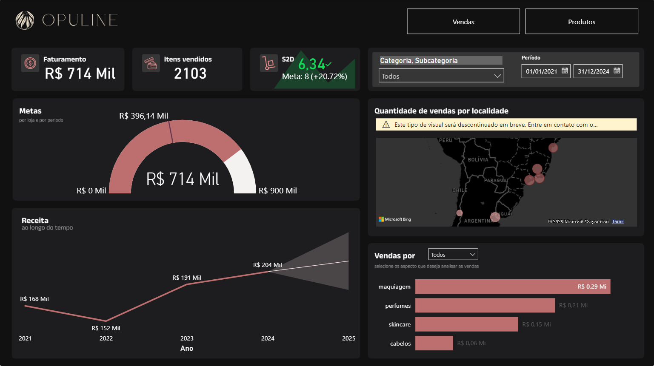This screenshot has width=654, height=366.
Task: Expand the Categoria, Subcategoria dropdown
Action: [x=441, y=76]
